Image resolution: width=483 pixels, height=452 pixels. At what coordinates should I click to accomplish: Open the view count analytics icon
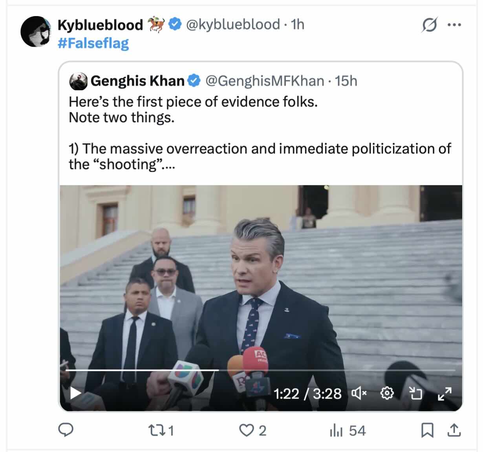(x=337, y=430)
